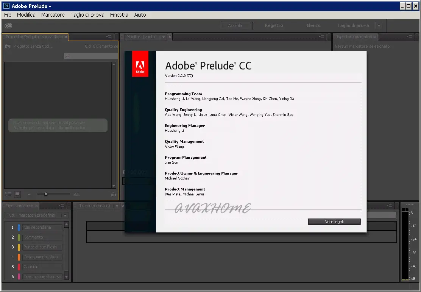Open Tipo marcatore panel flyout menu
This screenshot has width=421, height=292.
[61, 206]
